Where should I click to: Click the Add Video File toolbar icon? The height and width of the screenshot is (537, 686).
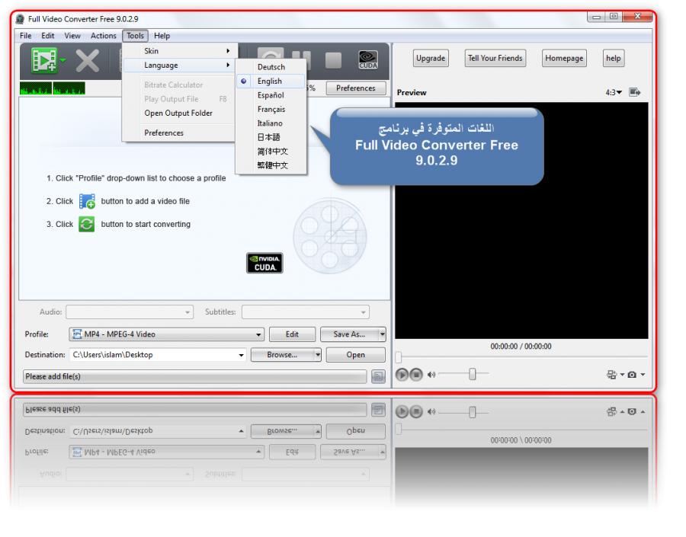pos(44,59)
